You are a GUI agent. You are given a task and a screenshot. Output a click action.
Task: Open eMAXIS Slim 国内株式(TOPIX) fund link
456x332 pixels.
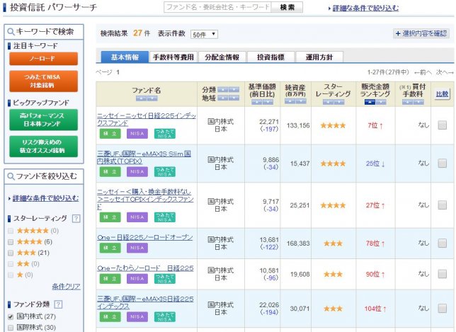click(x=144, y=157)
